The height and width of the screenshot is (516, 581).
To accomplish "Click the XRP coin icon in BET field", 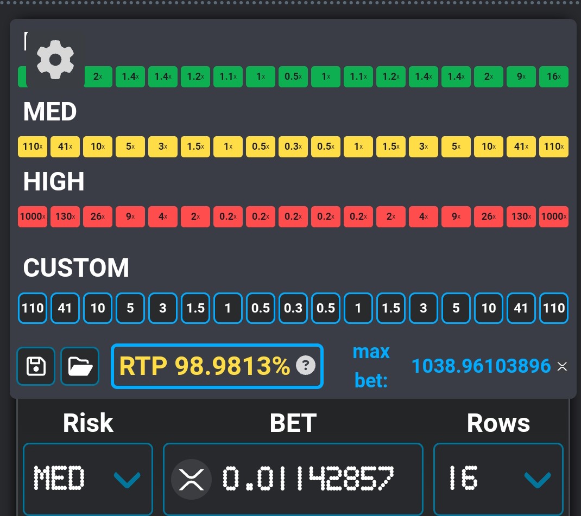I will tap(191, 479).
